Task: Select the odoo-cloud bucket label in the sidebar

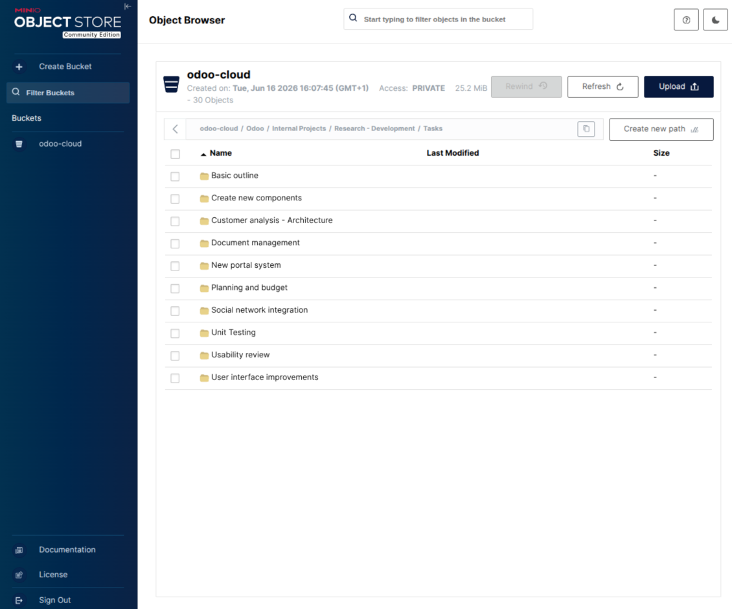Action: click(x=60, y=144)
